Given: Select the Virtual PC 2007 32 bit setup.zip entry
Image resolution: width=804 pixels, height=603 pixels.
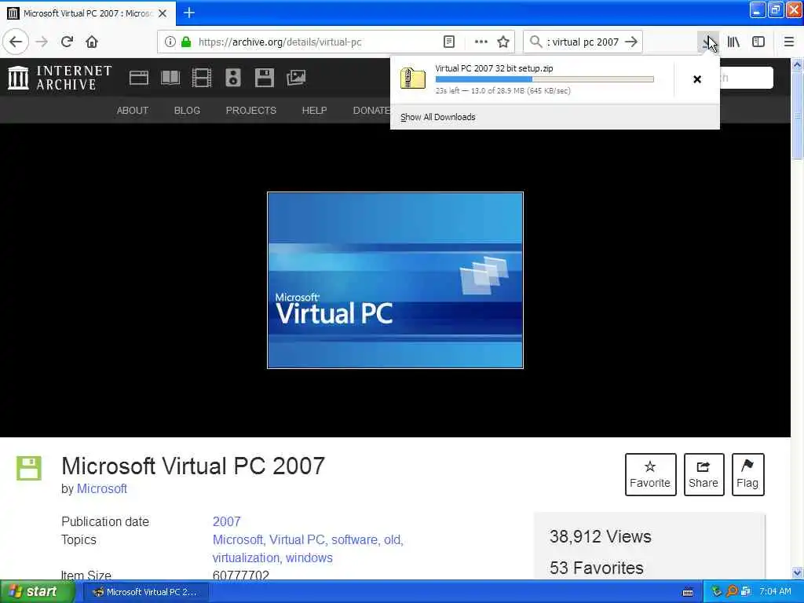Looking at the screenshot, I should [x=532, y=79].
